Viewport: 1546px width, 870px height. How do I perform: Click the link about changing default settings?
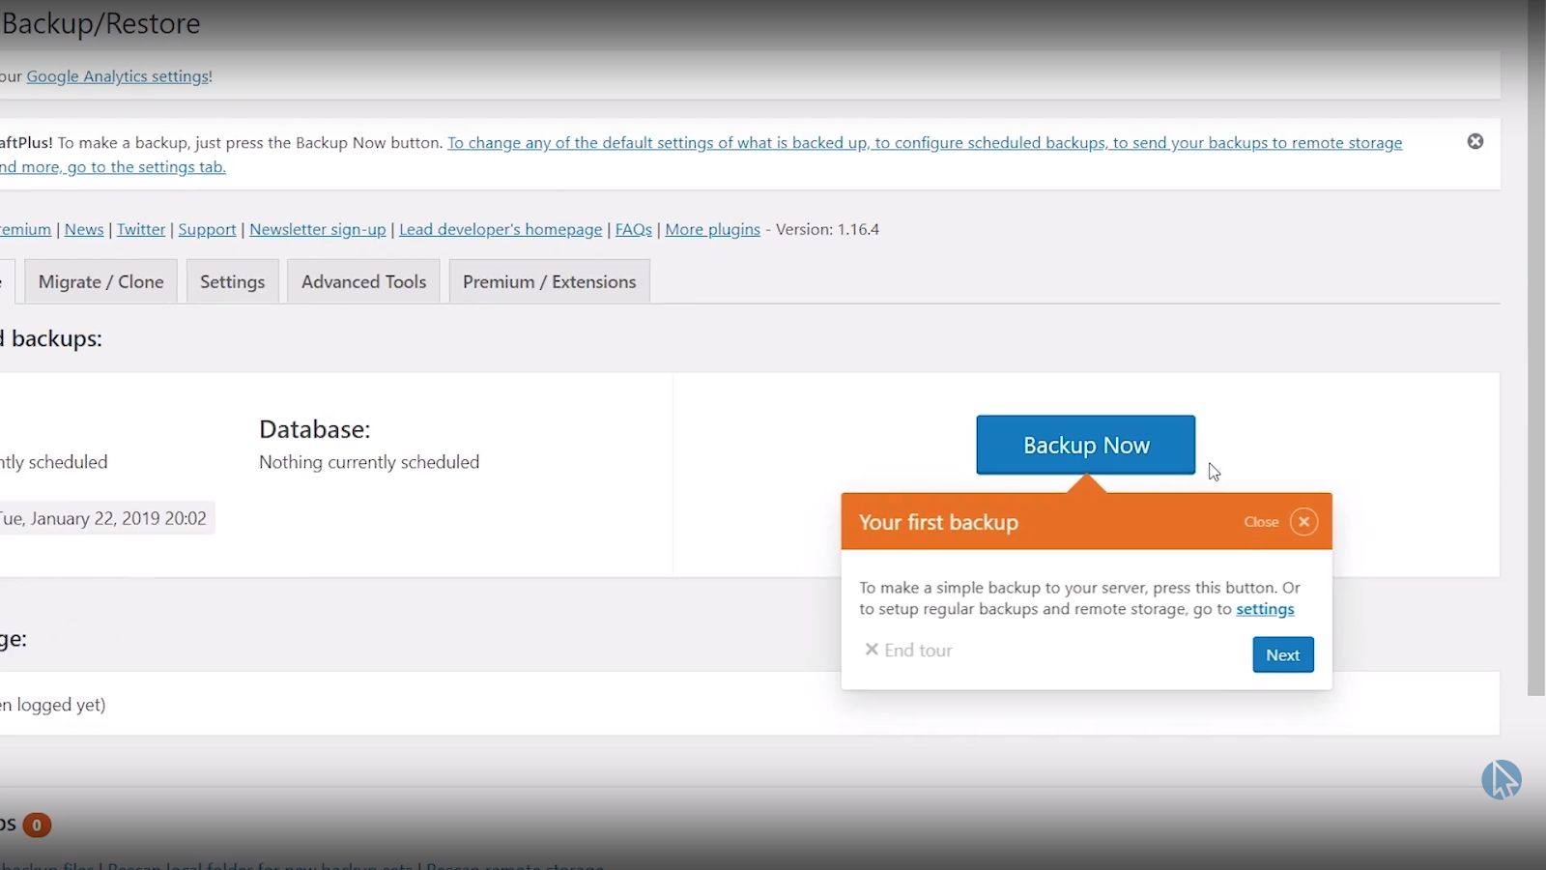pos(924,143)
